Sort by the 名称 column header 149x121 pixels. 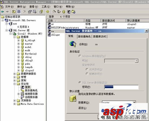(65, 20)
